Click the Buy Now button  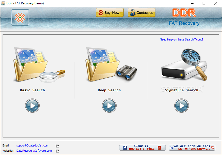(x=110, y=12)
